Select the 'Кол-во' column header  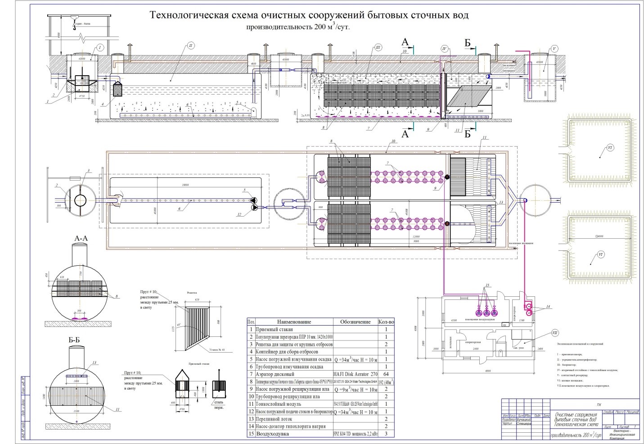[x=386, y=322]
